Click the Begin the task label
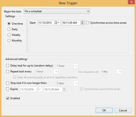The width and height of the screenshot is (136, 117). pos(13,11)
